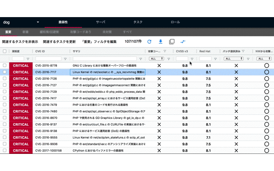
Task: Check the box for CVE-2016-7117
Action: click(5, 72)
